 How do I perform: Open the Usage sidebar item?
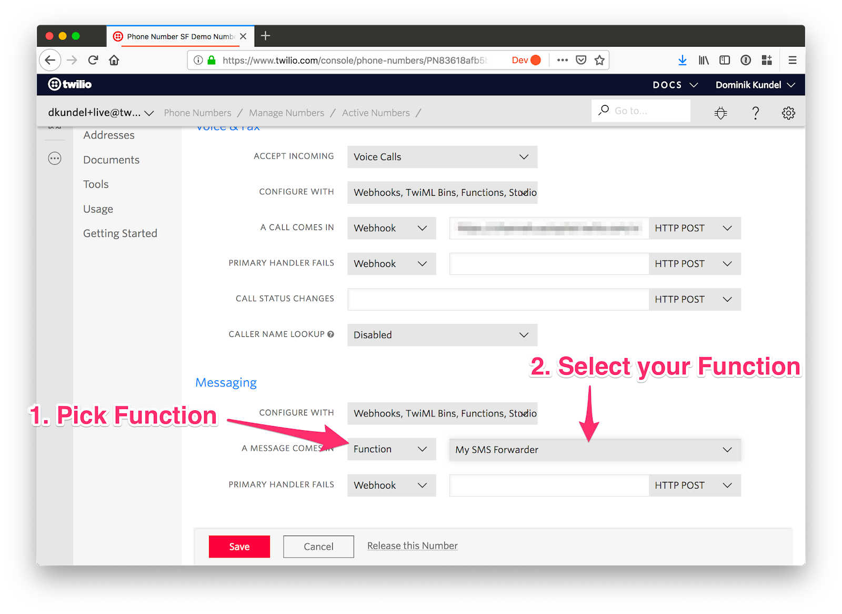98,209
